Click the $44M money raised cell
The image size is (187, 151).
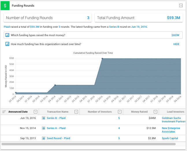pos(152,118)
